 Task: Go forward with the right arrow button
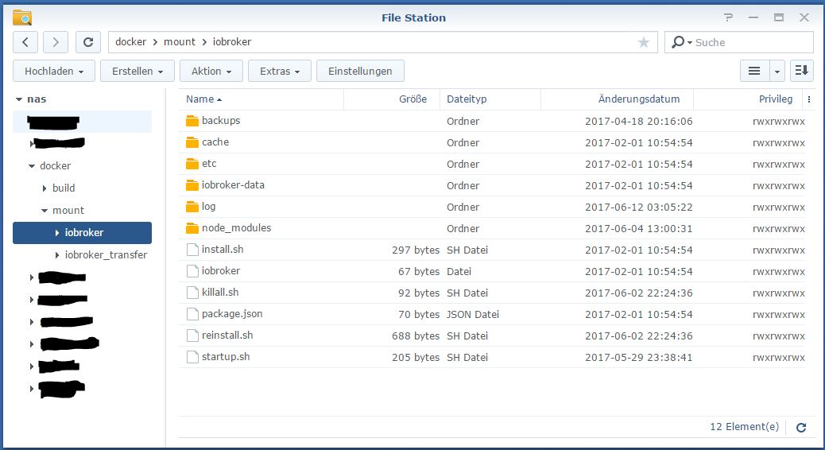56,42
